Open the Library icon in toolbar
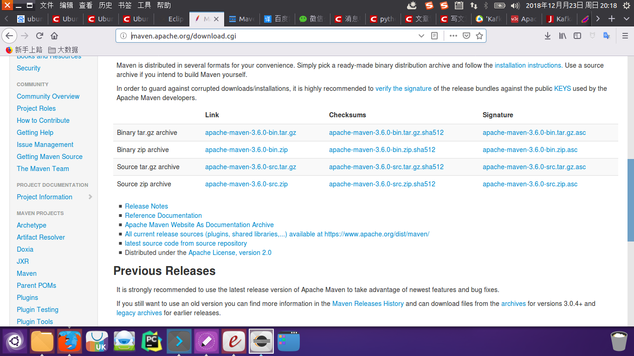The height and width of the screenshot is (356, 634). coord(563,36)
